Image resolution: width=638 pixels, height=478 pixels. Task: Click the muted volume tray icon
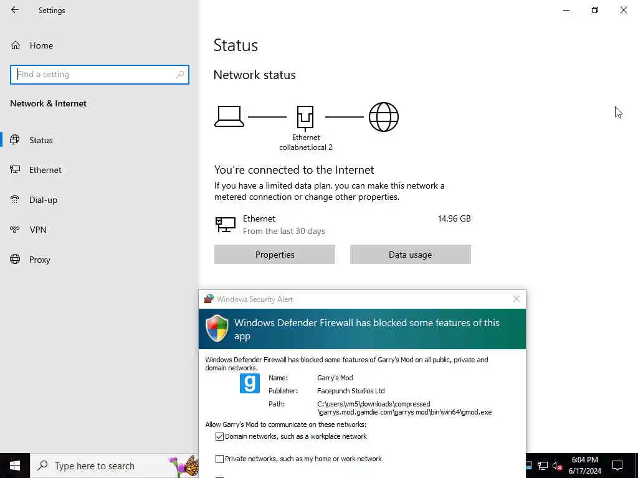pyautogui.click(x=557, y=466)
